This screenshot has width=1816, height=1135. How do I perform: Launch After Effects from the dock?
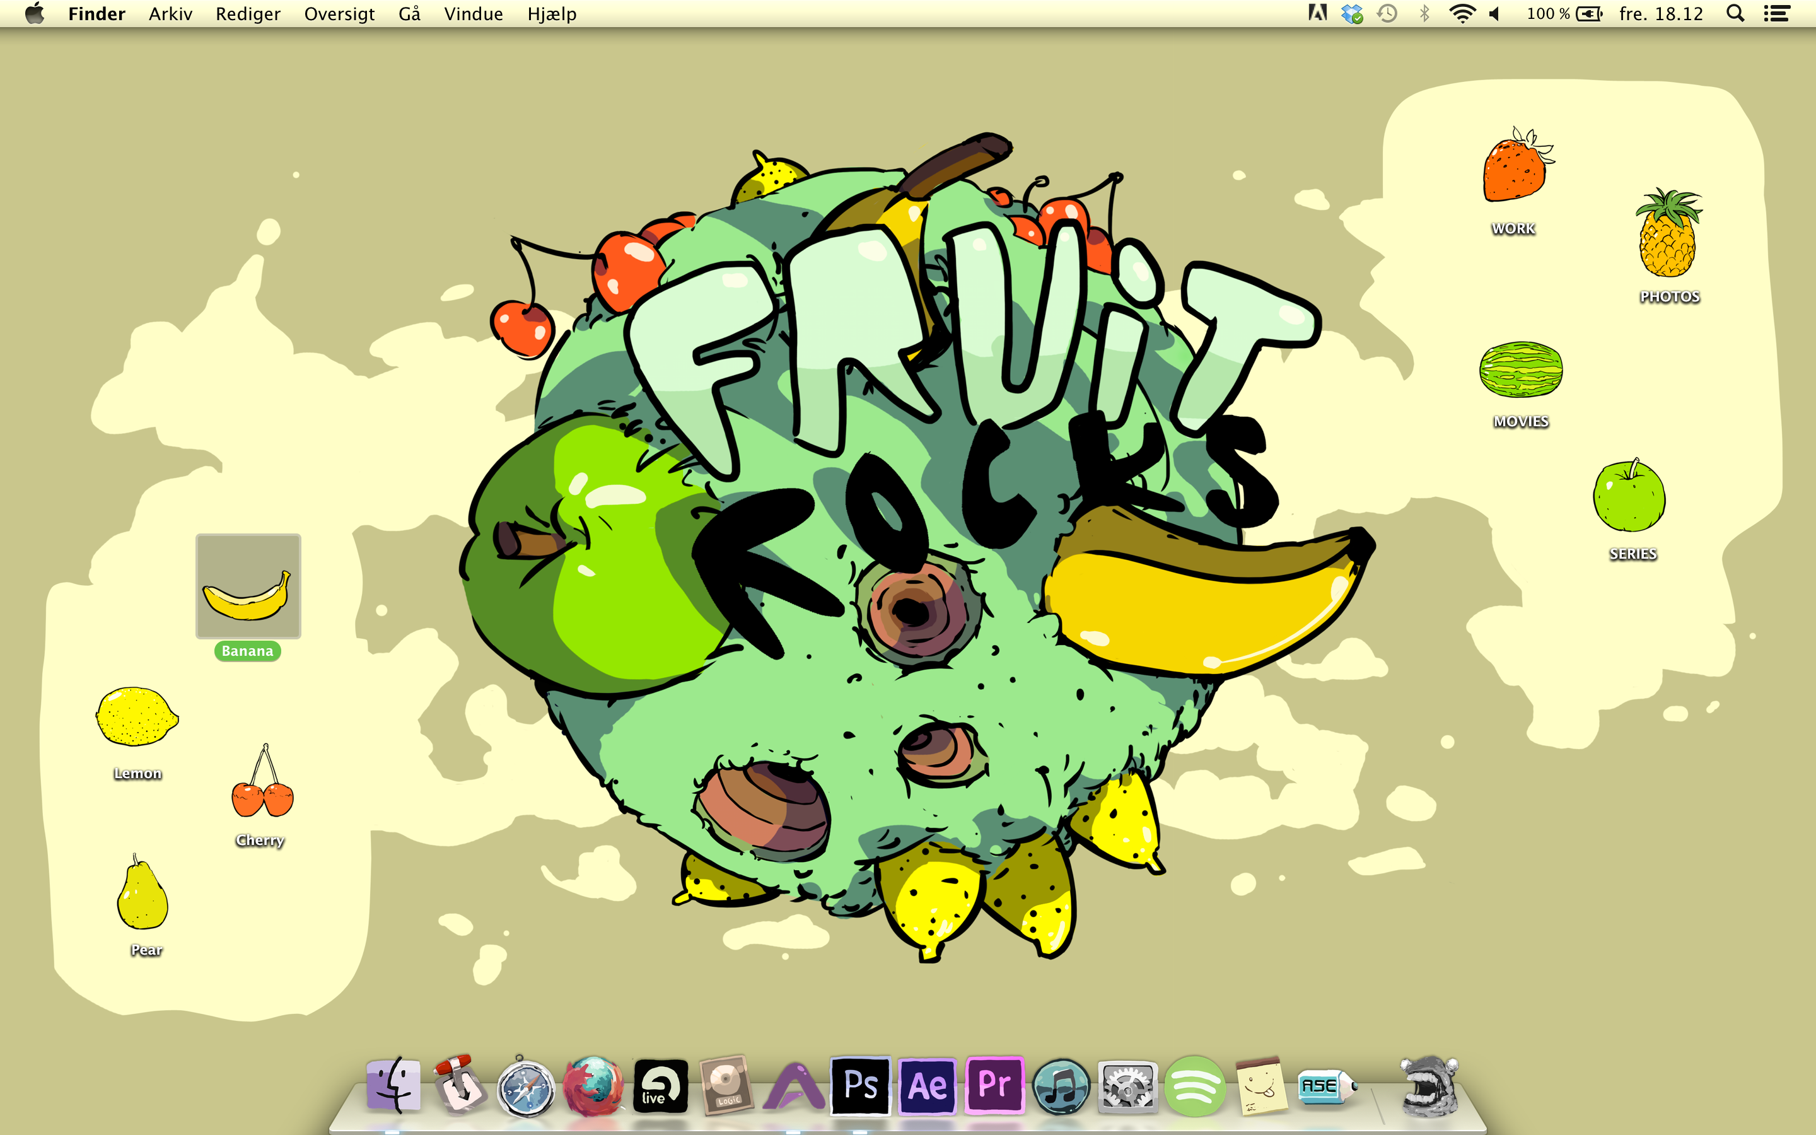coord(928,1085)
